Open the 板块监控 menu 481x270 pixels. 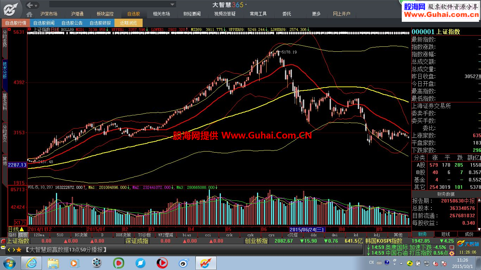[x=105, y=14]
